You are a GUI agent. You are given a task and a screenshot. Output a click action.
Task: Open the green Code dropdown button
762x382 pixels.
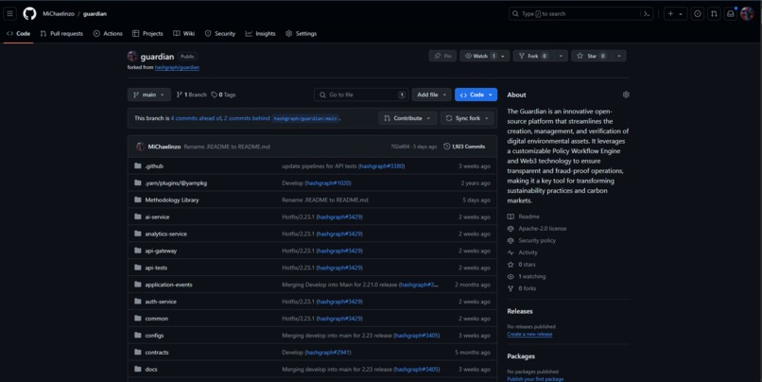476,95
